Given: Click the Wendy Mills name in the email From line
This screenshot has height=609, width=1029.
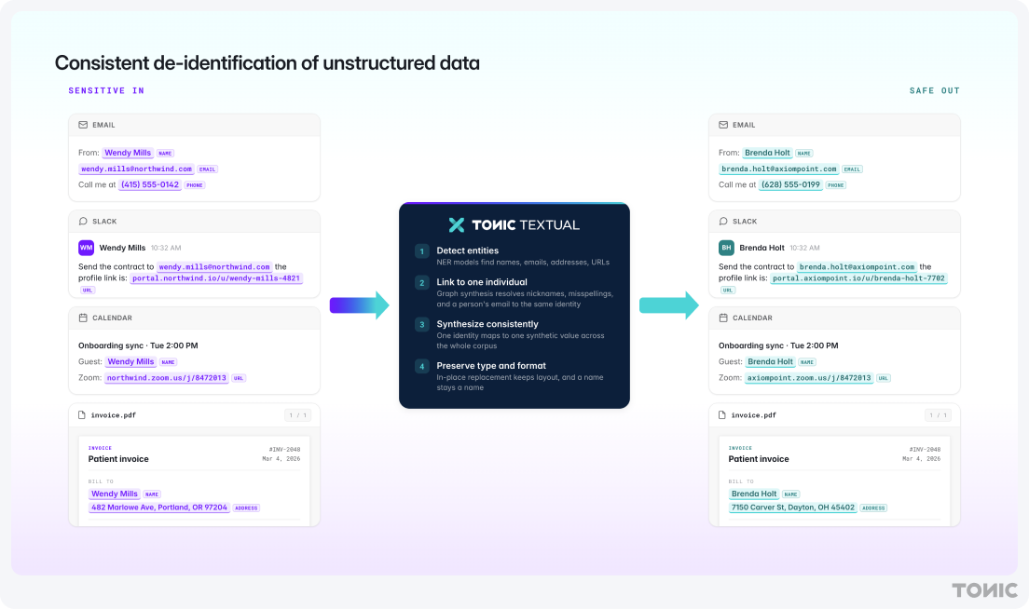Looking at the screenshot, I should pyautogui.click(x=128, y=153).
